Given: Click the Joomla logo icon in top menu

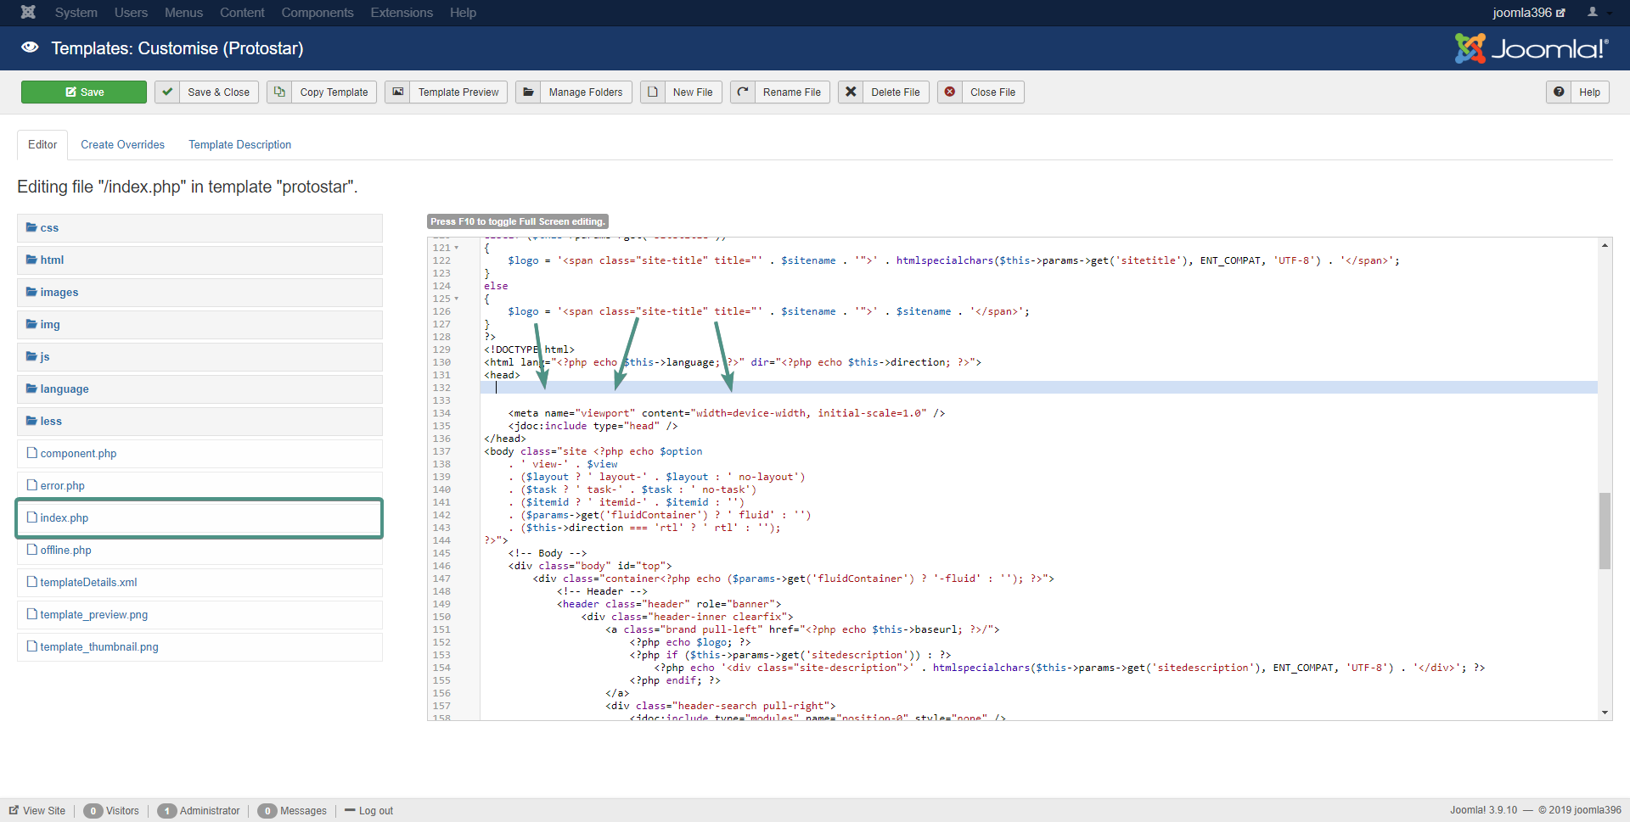Looking at the screenshot, I should coord(28,12).
